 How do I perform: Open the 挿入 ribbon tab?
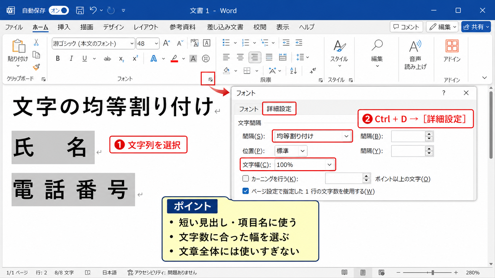click(x=64, y=27)
